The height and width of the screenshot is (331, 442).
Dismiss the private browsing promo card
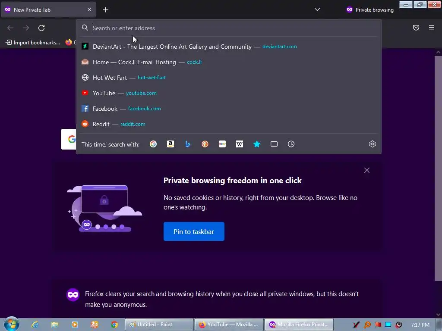click(367, 170)
